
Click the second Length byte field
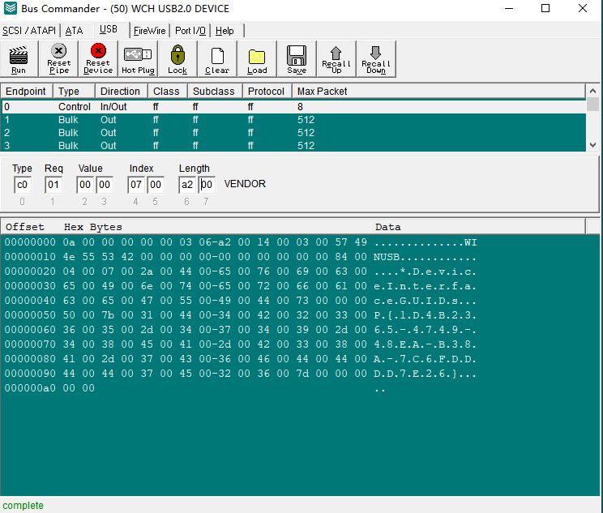(207, 185)
